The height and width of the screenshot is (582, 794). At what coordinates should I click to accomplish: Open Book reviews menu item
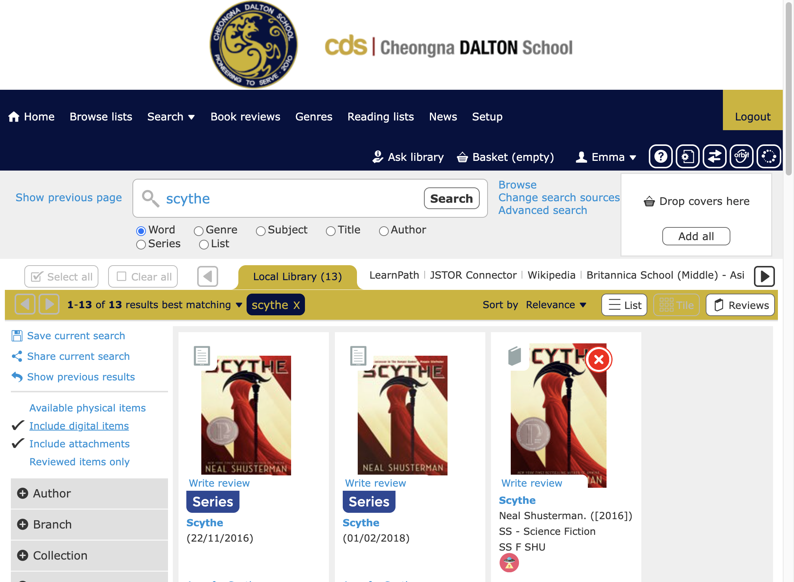click(245, 117)
